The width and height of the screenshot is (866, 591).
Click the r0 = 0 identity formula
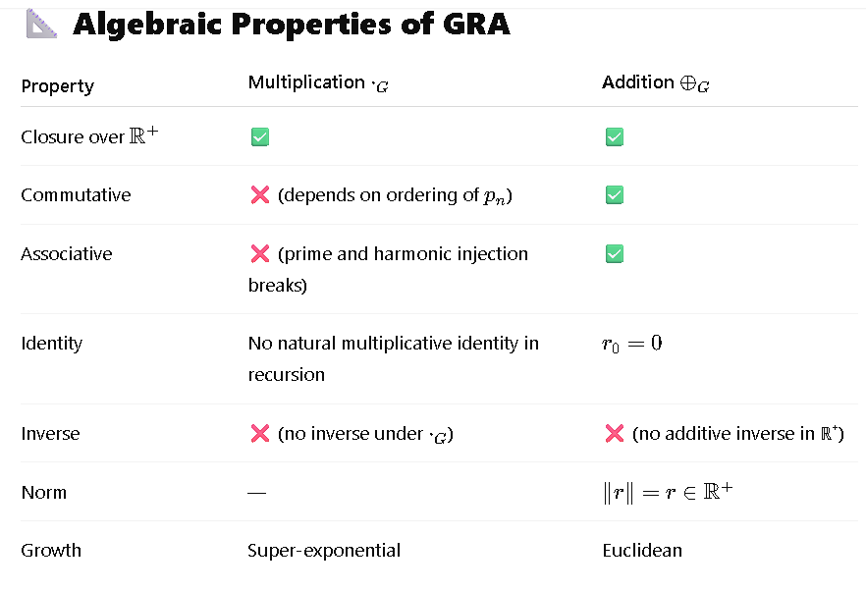pyautogui.click(x=632, y=344)
